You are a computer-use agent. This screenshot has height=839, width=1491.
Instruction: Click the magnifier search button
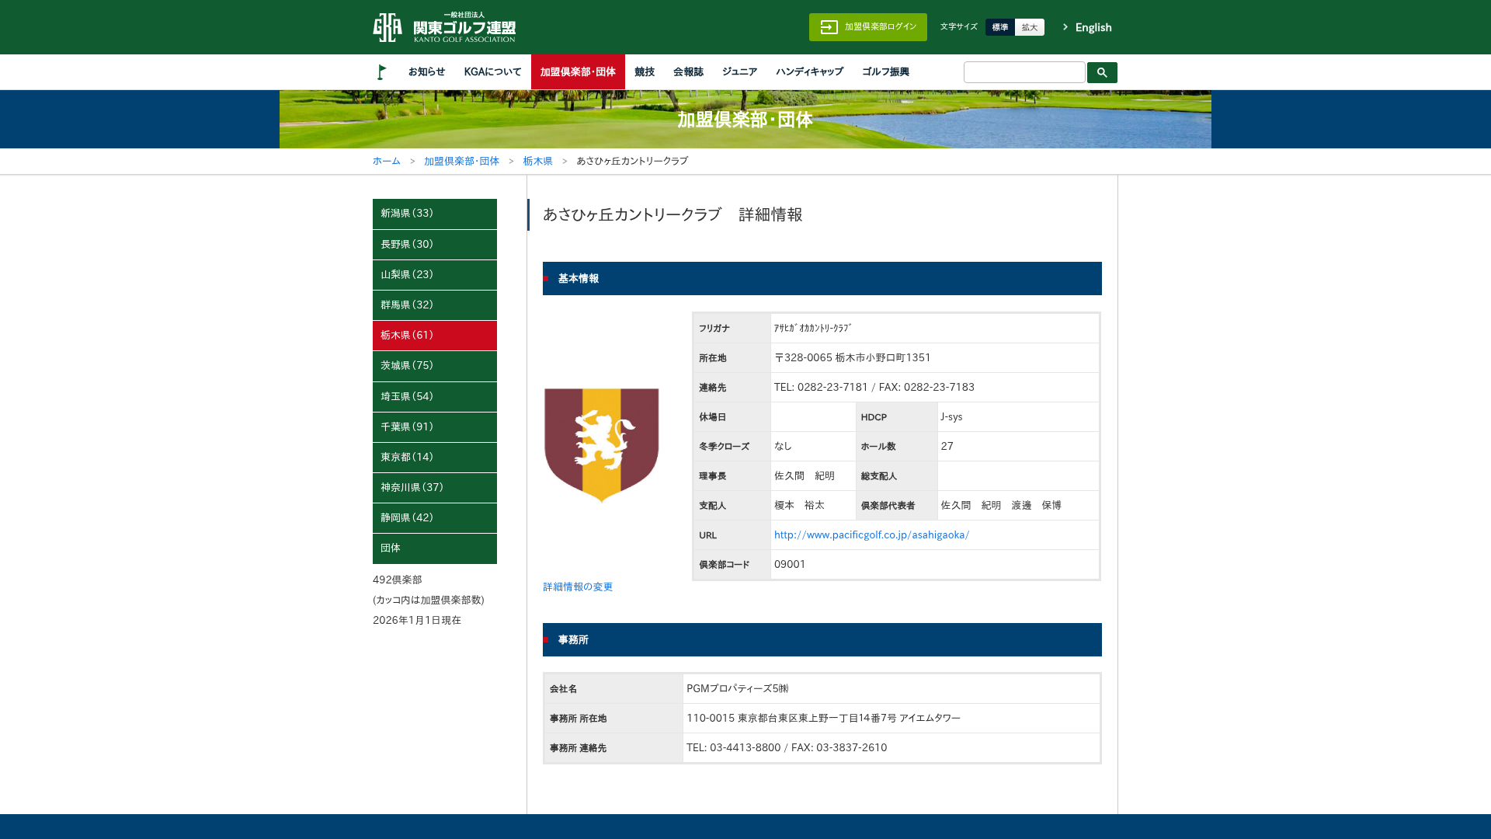click(x=1102, y=72)
